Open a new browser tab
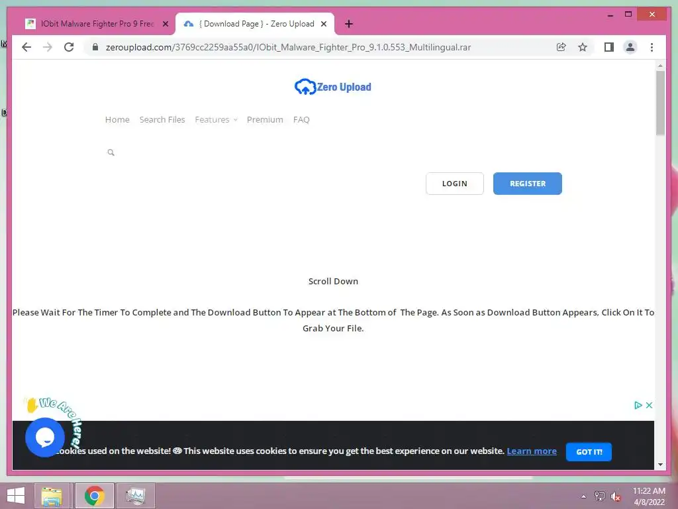678x509 pixels. (349, 24)
